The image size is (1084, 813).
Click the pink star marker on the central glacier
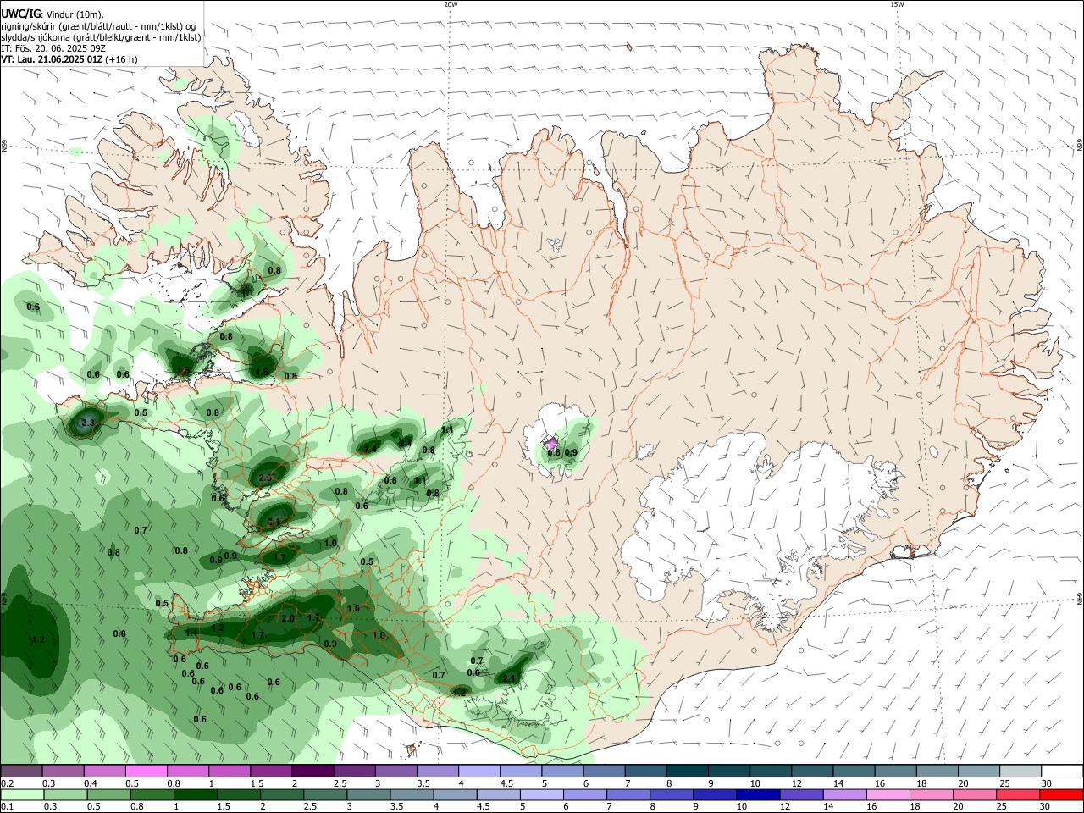[550, 444]
